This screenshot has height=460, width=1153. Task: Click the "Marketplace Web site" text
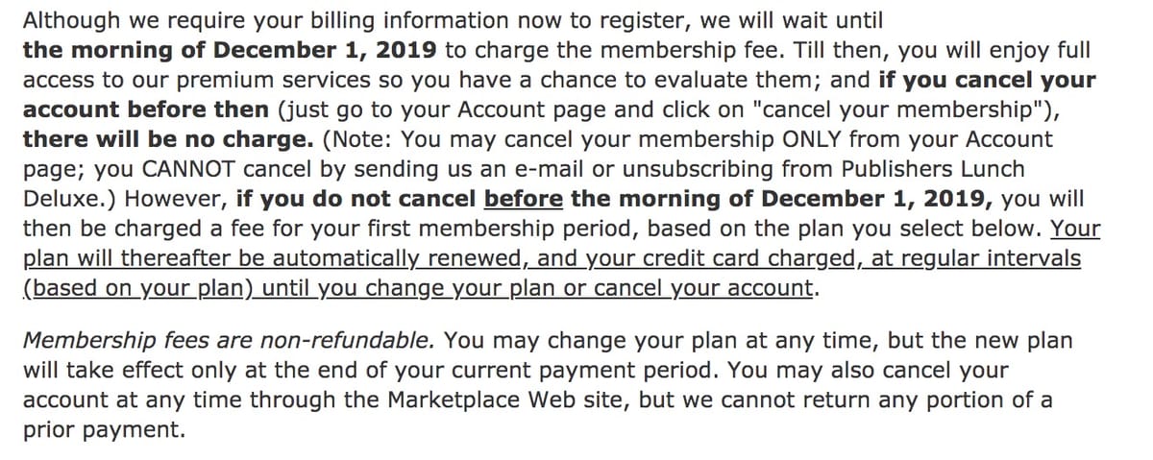click(x=502, y=399)
